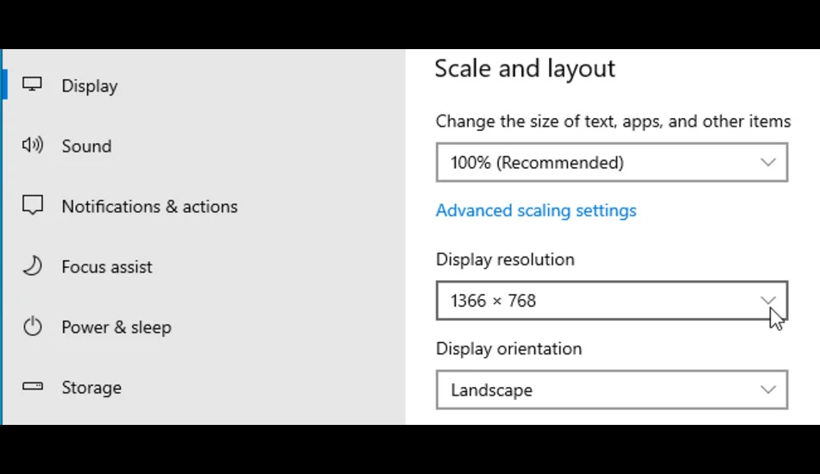Open the Focus assist text entry

107,267
